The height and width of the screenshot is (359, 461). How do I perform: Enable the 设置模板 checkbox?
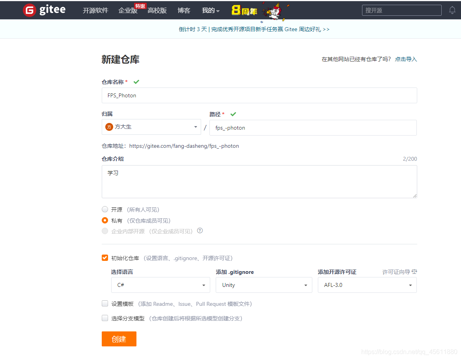pyautogui.click(x=105, y=303)
